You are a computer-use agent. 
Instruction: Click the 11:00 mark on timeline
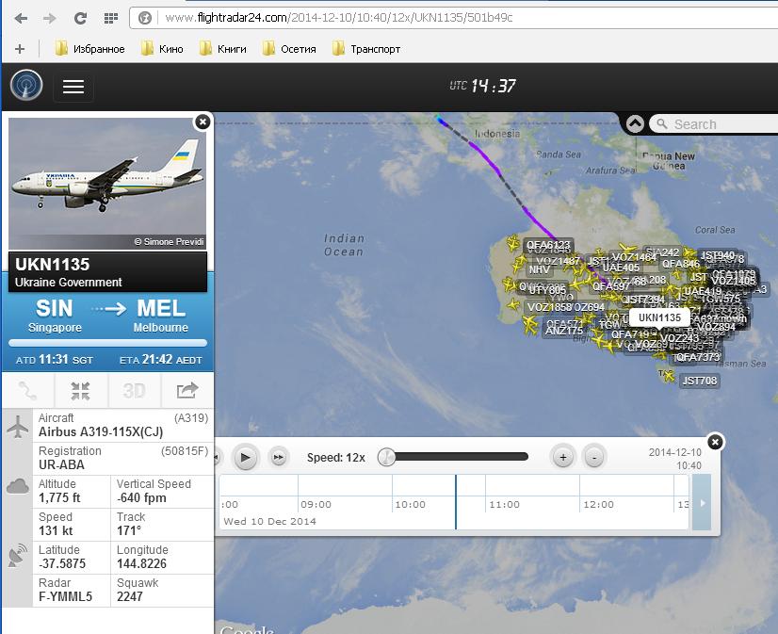(x=504, y=505)
